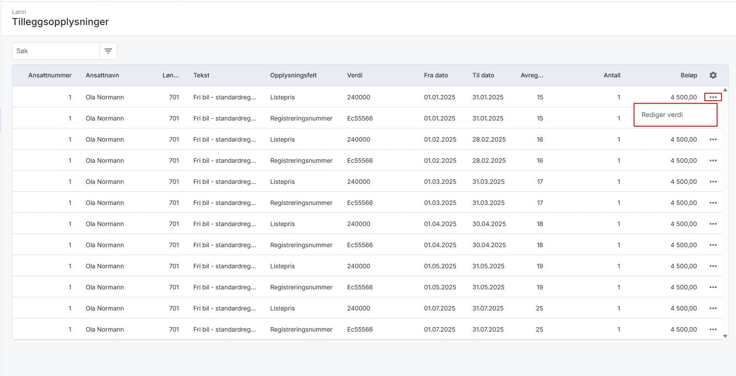Open actions menu for Registreringsnummer row 01.05.2025
The width and height of the screenshot is (736, 376).
[713, 287]
